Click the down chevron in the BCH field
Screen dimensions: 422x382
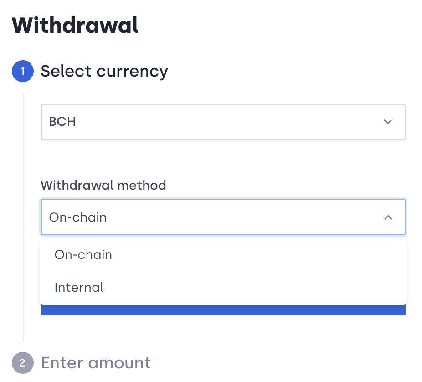tap(388, 122)
